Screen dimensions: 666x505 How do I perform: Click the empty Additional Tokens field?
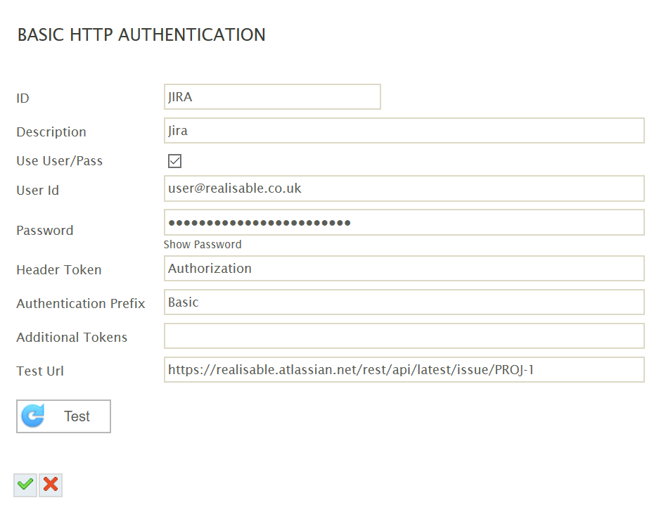point(404,336)
